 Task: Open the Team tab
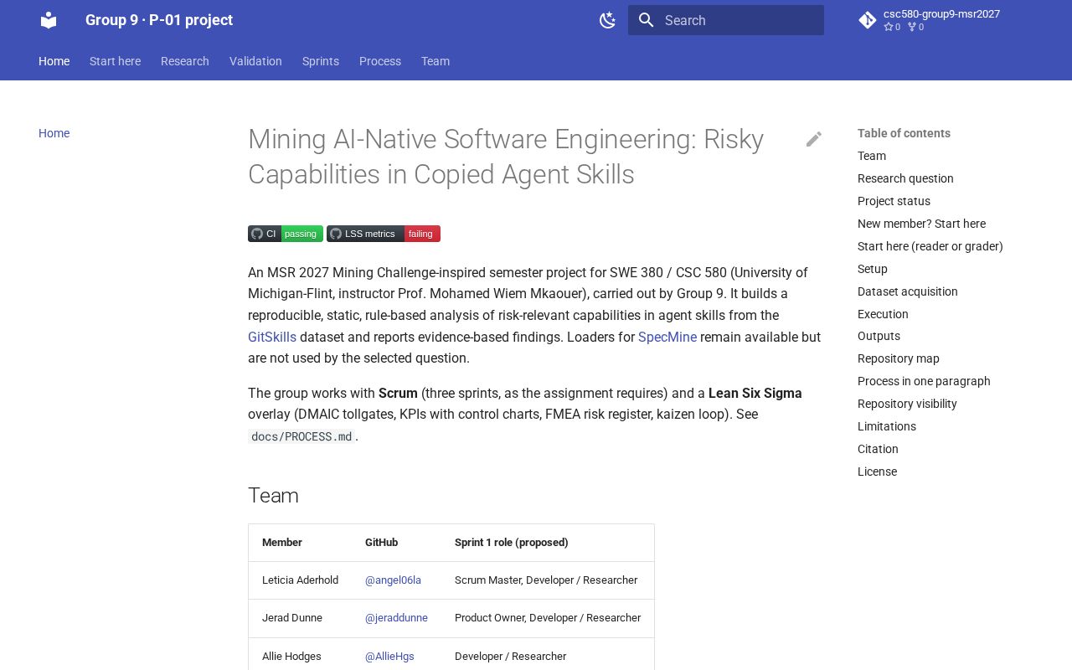pyautogui.click(x=435, y=61)
